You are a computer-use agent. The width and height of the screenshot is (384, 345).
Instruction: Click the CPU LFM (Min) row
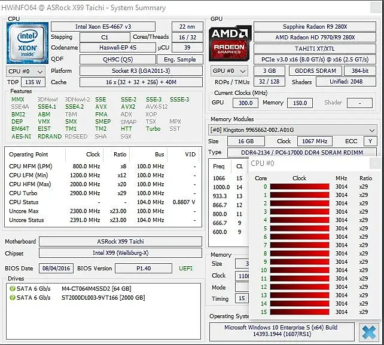103,175
